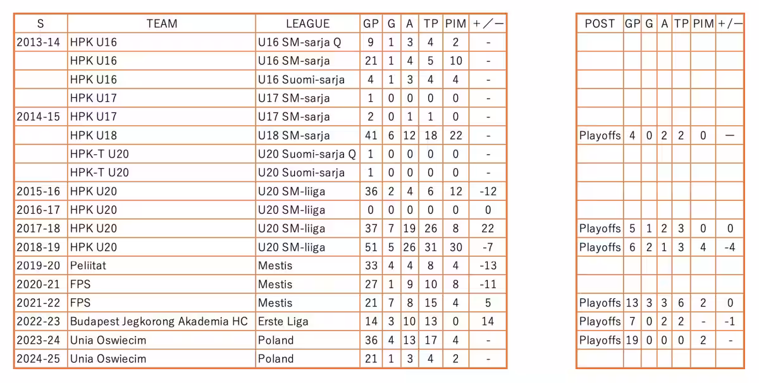Select the 2019-20 season cell
759x383 pixels.
click(x=40, y=266)
